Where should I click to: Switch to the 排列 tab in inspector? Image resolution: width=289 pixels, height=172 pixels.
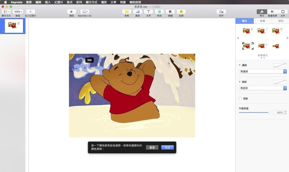click(281, 21)
